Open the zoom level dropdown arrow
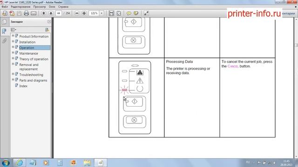 [102, 13]
